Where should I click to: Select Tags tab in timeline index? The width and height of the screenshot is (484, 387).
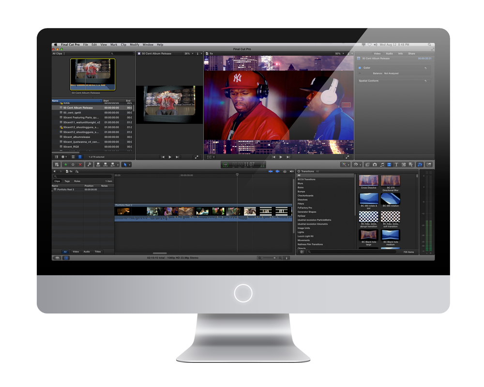pyautogui.click(x=67, y=181)
